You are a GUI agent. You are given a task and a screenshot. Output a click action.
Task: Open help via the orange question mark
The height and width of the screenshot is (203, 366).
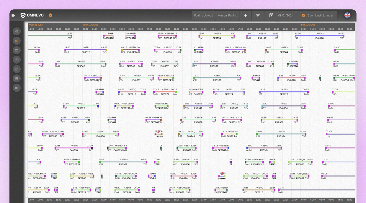[50, 15]
